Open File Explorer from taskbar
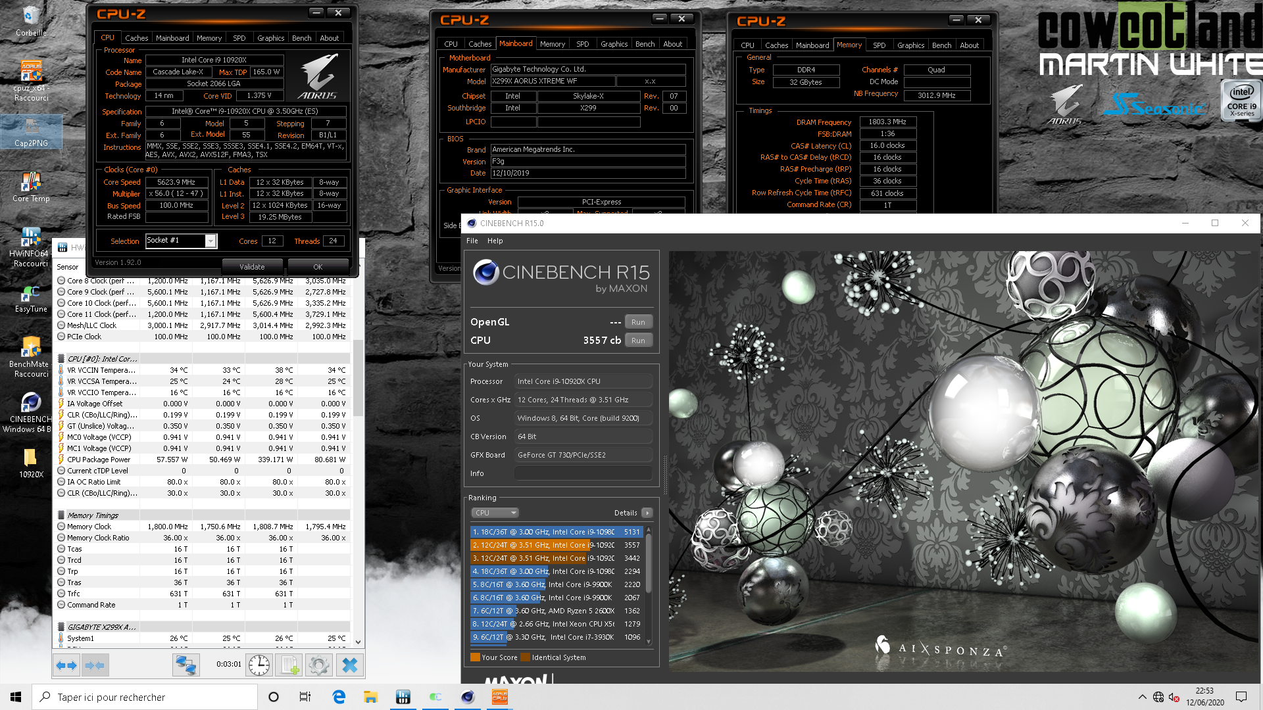This screenshot has height=710, width=1263. 370,697
